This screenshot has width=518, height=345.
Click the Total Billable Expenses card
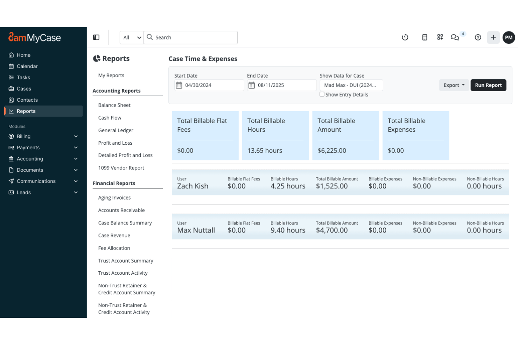tap(416, 136)
